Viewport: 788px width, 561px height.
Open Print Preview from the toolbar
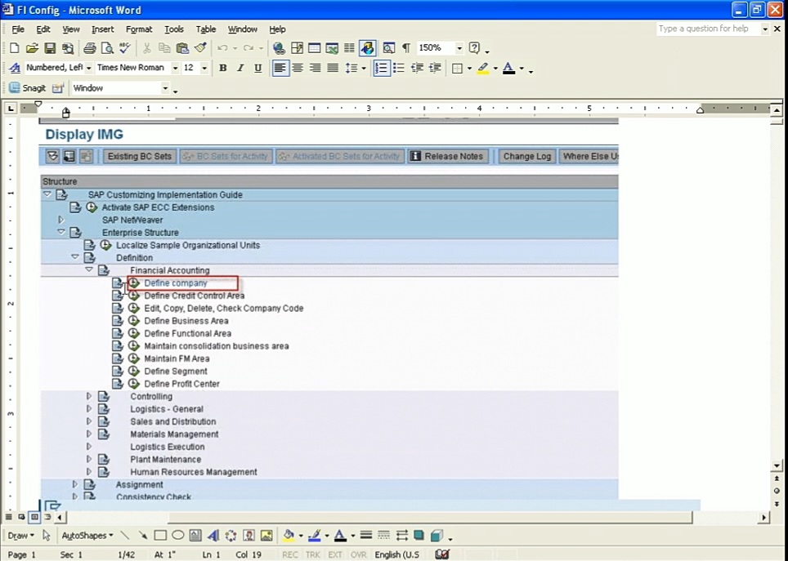tap(107, 48)
